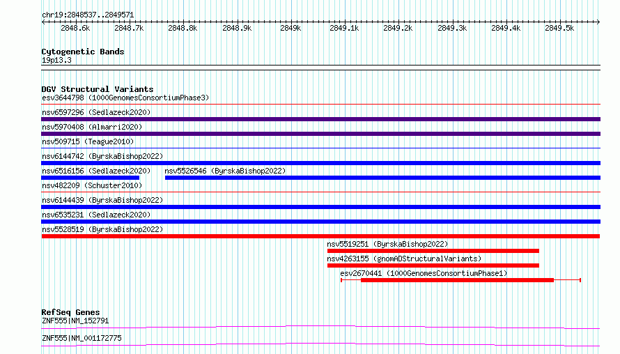Click the nsv6535231 (Sedlazeck2020) label
Screen dimensions: 620x354
(x=96, y=215)
